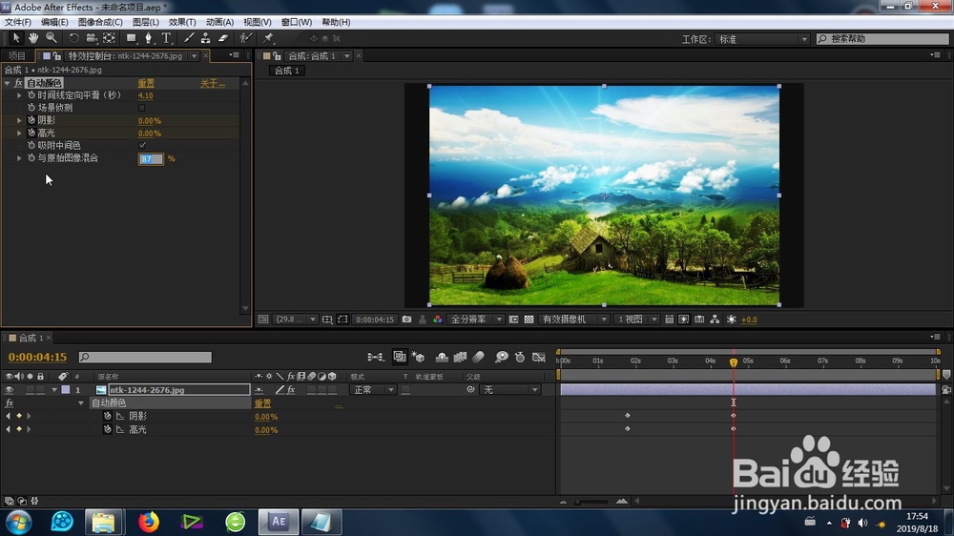954x536 pixels.
Task: Open the 效果(T) menu
Action: pos(182,22)
